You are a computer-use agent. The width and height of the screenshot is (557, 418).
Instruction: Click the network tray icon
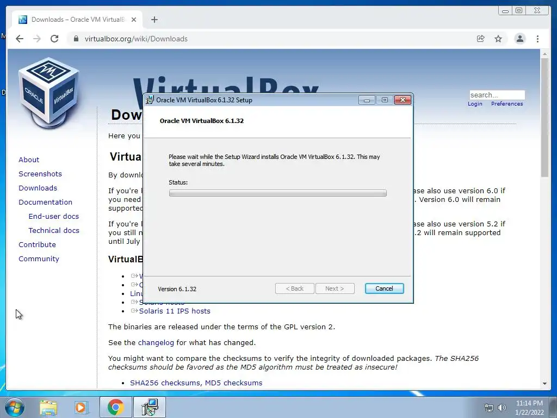pyautogui.click(x=489, y=408)
